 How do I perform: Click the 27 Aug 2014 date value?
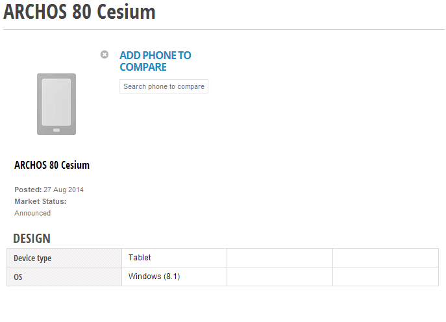click(x=64, y=190)
